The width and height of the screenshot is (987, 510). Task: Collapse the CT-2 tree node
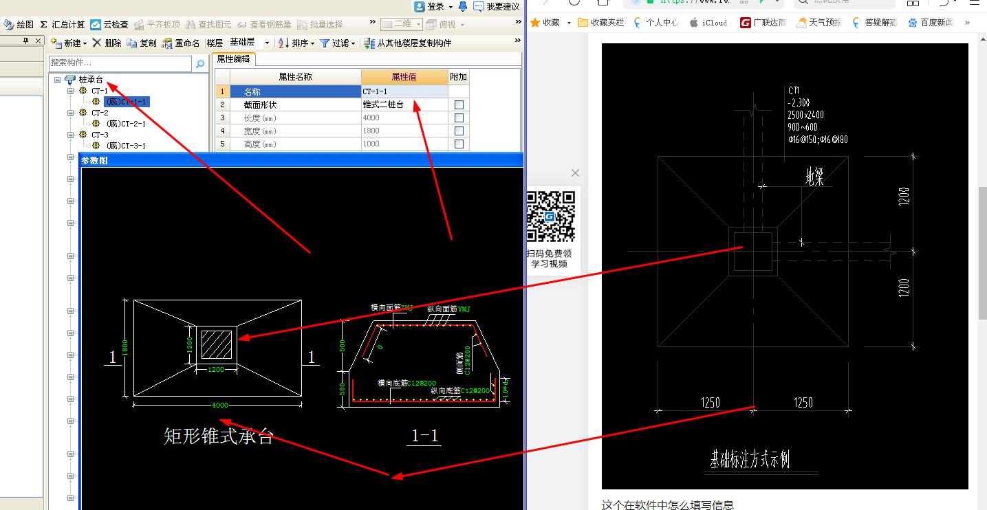pyautogui.click(x=70, y=113)
